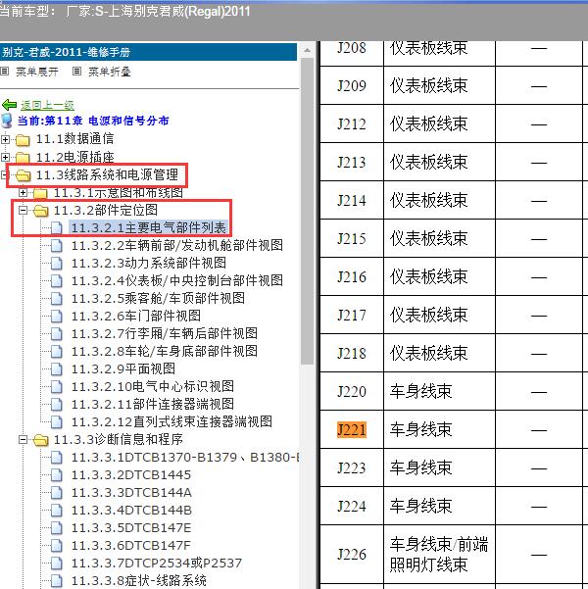Open 11.3.3.4DTCB144B page
This screenshot has height=589, width=588.
(131, 511)
